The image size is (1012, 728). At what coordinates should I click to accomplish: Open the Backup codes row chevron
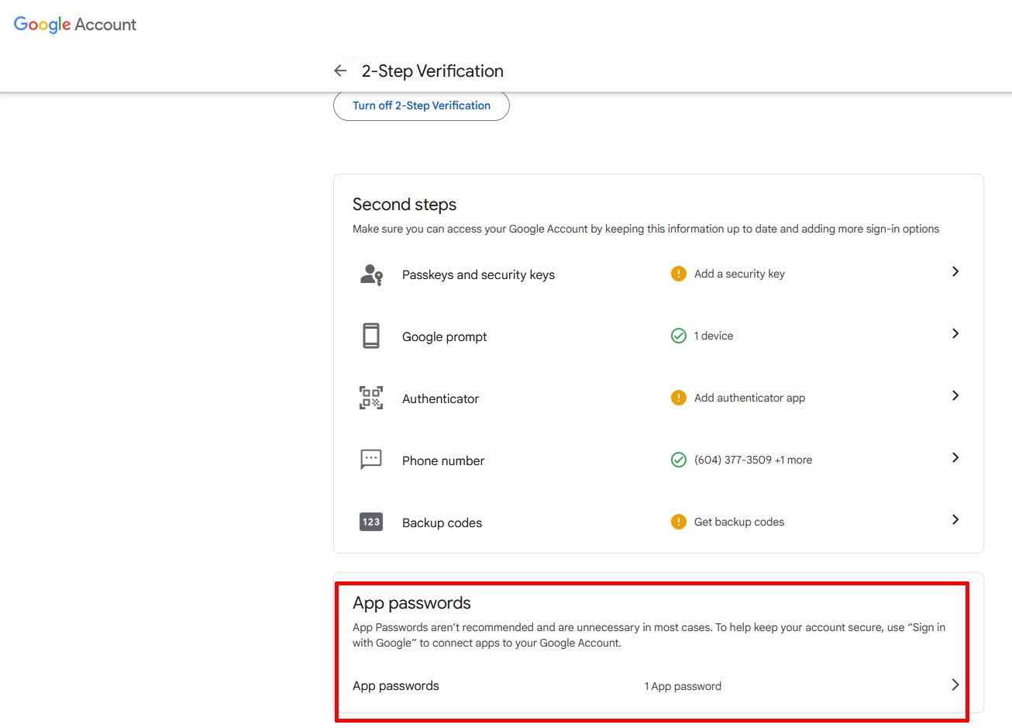(955, 519)
